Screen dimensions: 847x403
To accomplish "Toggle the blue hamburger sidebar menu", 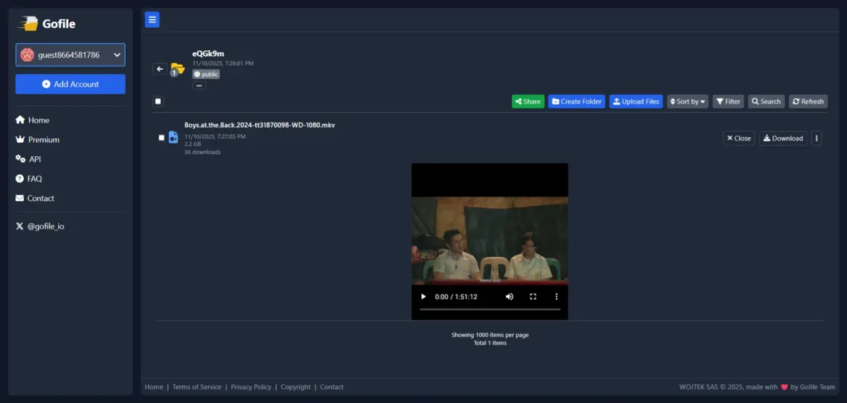I will coord(152,20).
